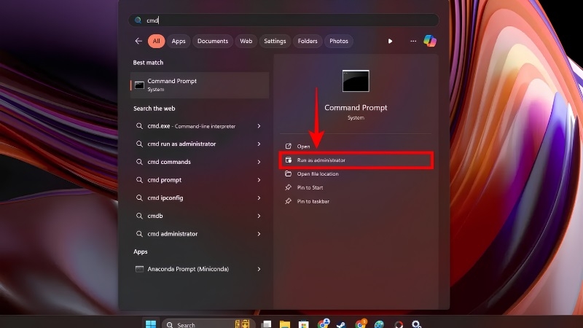Click the pin icon next to Pin to Start
The image size is (583, 328).
[x=288, y=187]
